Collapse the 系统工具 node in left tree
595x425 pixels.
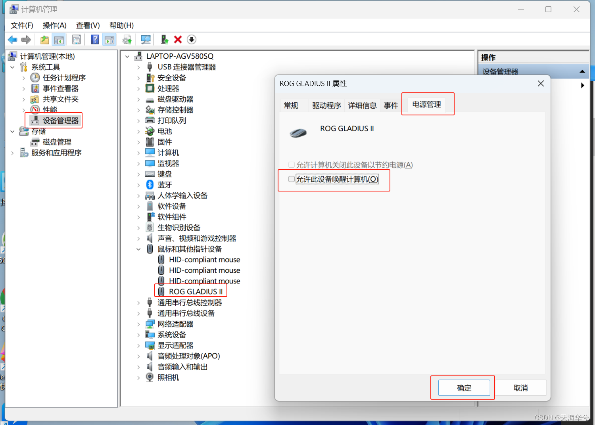pos(12,67)
